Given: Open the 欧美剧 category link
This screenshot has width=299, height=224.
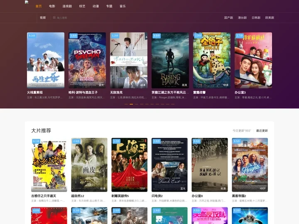Looking at the screenshot, I should [x=270, y=17].
